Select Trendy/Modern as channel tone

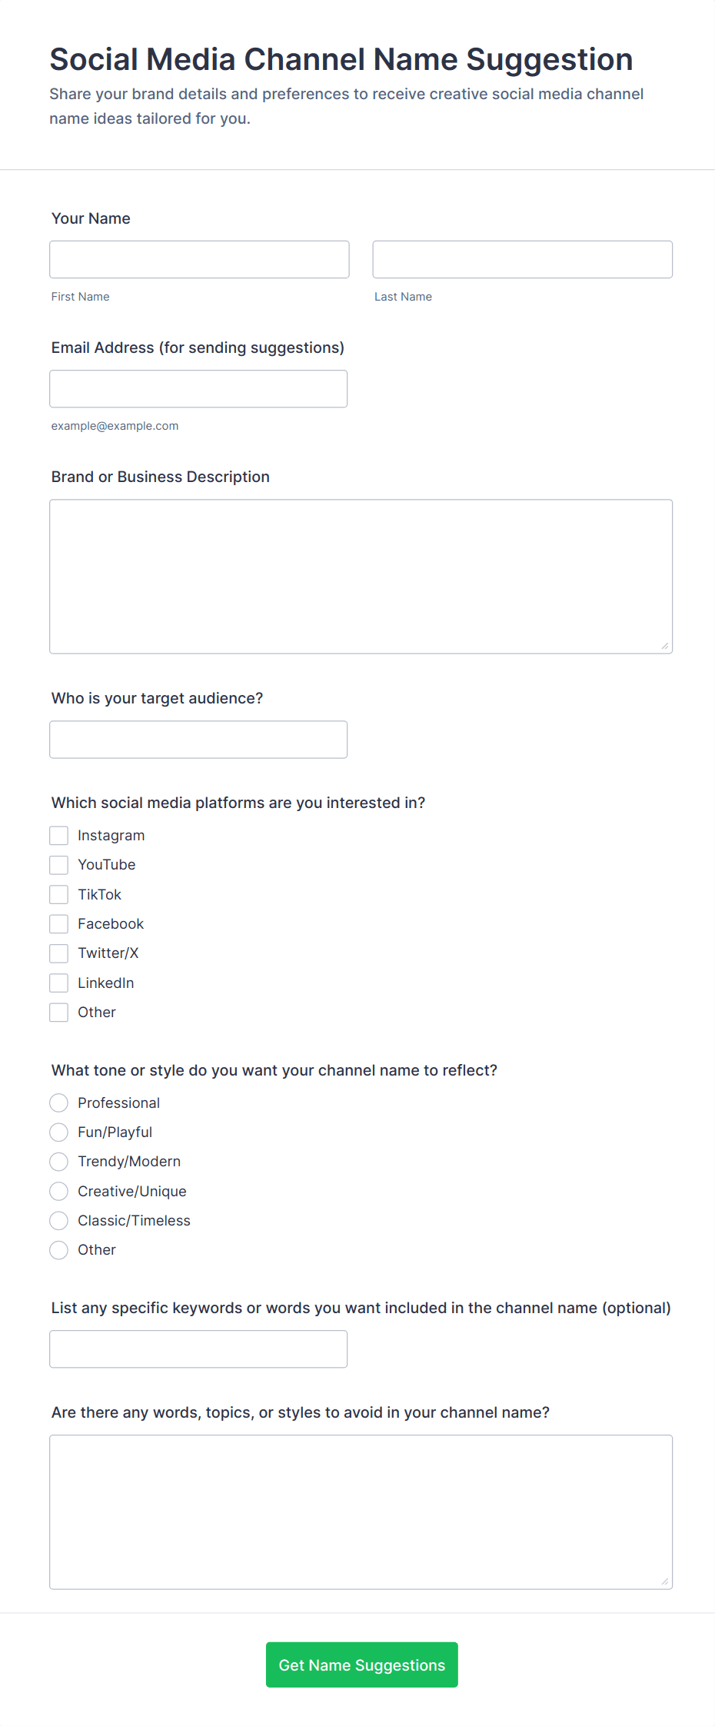[58, 1161]
